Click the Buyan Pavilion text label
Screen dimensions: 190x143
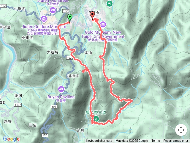pos(61,97)
